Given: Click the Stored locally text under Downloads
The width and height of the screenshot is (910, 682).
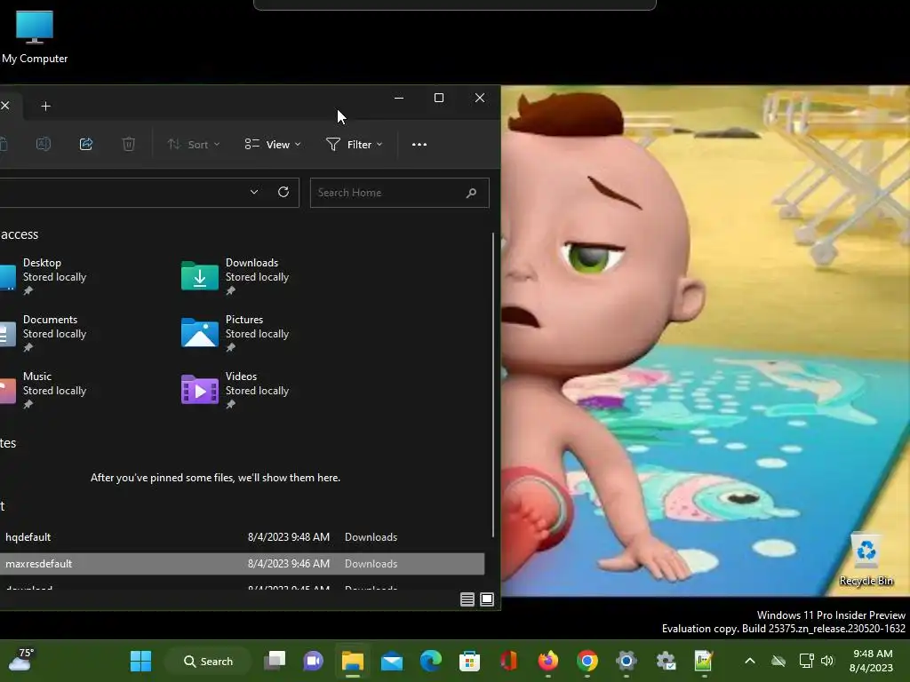Looking at the screenshot, I should [257, 277].
